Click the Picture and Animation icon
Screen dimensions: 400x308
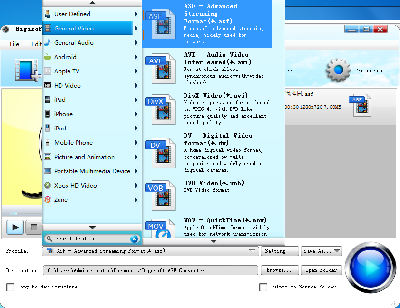[48, 157]
